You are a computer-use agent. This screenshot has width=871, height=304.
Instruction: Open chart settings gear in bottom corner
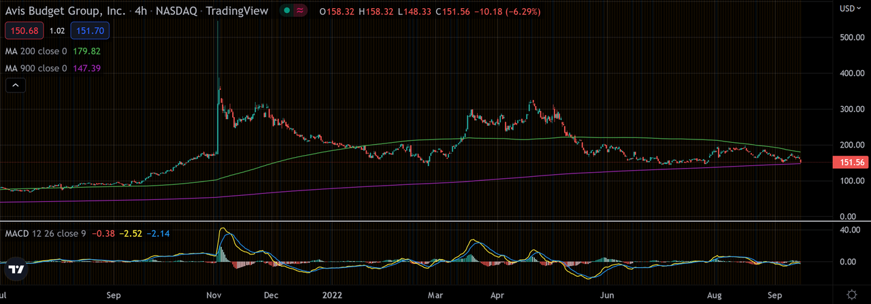pyautogui.click(x=851, y=294)
